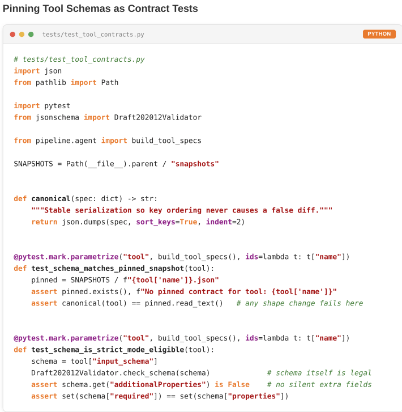Click the function name test_schema_is_strict_mode_eligible
402x412 pixels.
(108, 350)
